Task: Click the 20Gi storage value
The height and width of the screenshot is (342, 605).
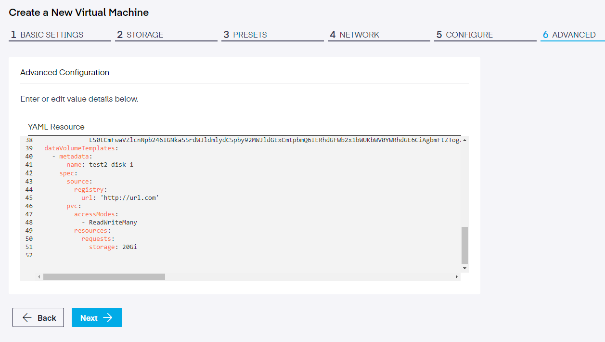Action: tap(133, 247)
